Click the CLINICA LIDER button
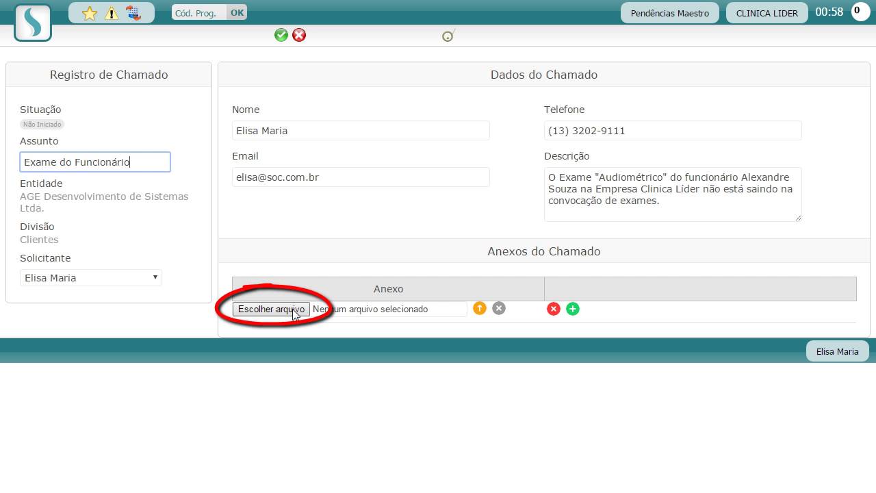This screenshot has width=876, height=493. pyautogui.click(x=767, y=13)
